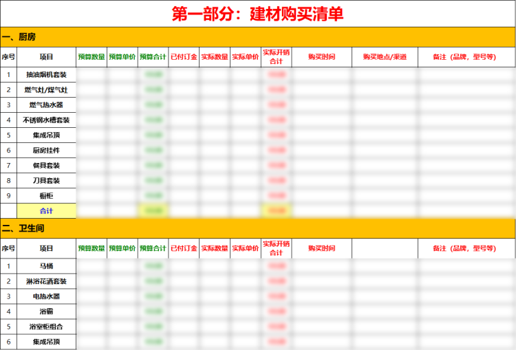Viewport: 516px width, 350px height.
Task: Select the 电热水器 item cell
Action: click(46, 296)
